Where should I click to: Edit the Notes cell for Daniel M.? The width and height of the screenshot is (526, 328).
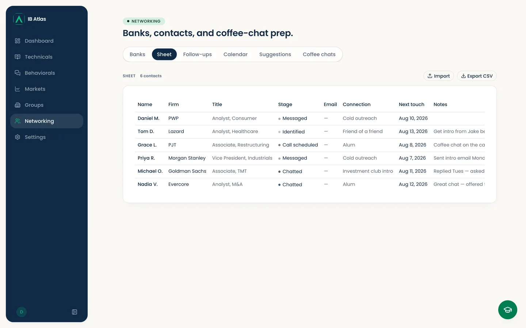pyautogui.click(x=459, y=118)
